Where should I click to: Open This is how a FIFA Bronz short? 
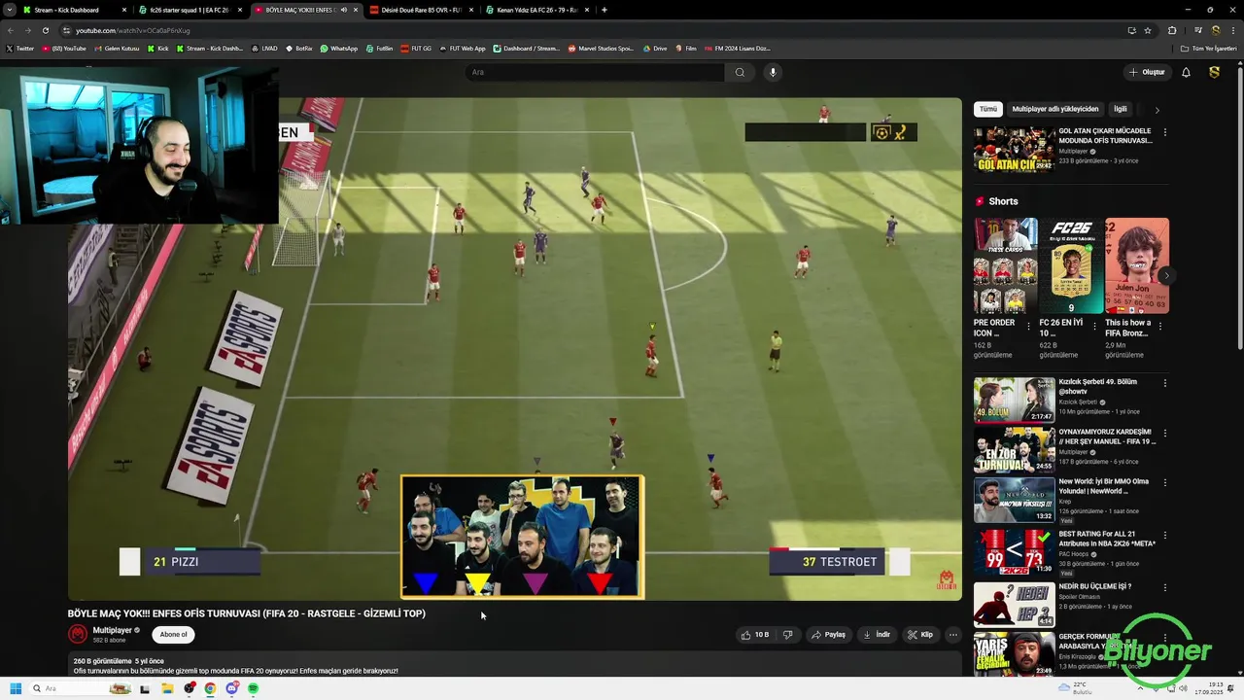pyautogui.click(x=1137, y=265)
